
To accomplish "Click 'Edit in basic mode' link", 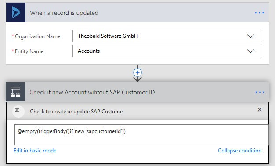I will click(x=35, y=151).
